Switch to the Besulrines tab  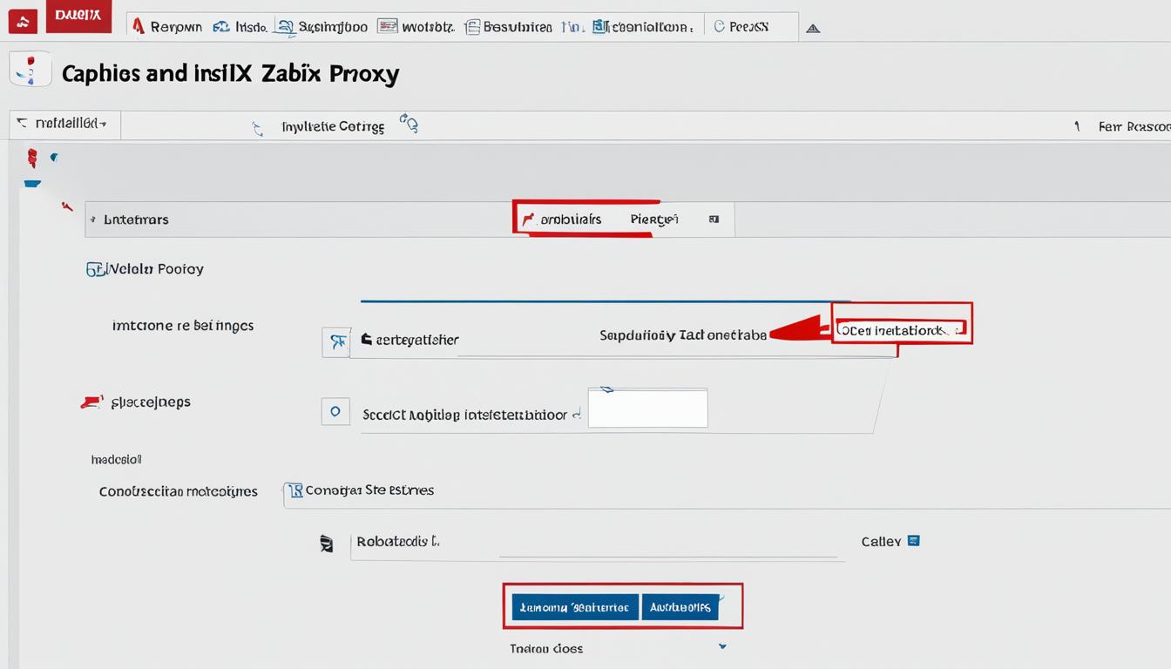tap(510, 27)
